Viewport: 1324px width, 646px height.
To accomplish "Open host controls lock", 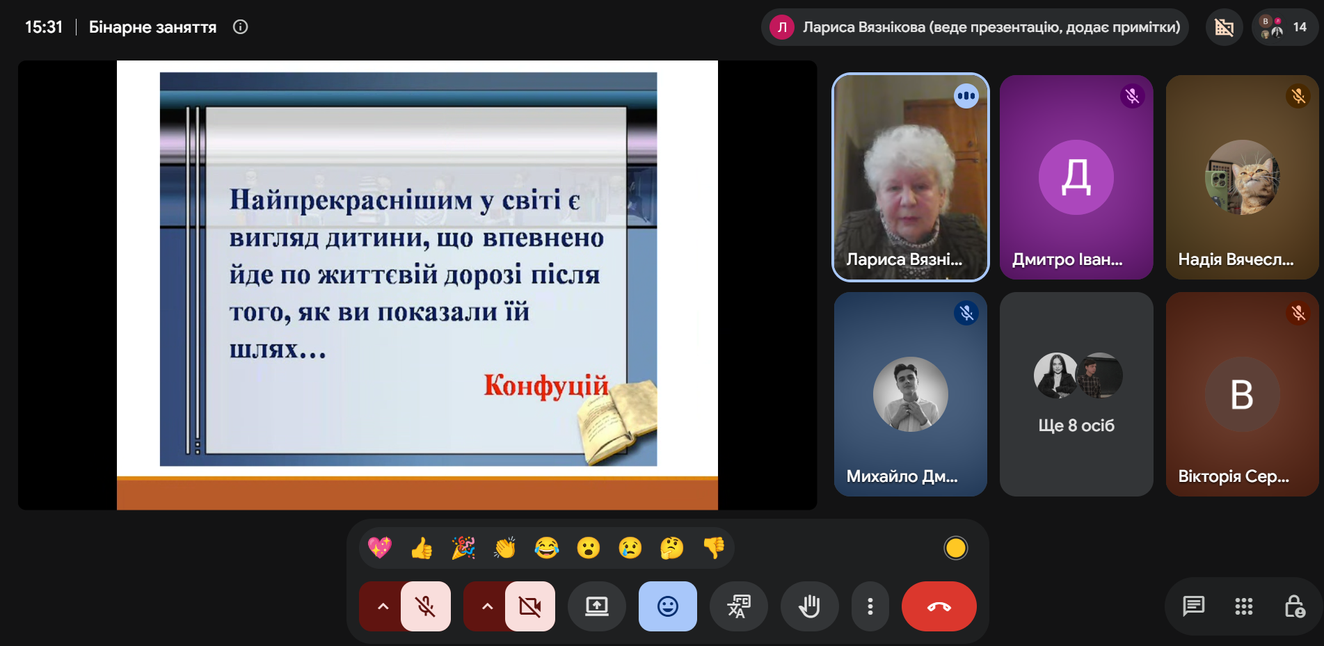I will pos(1294,606).
